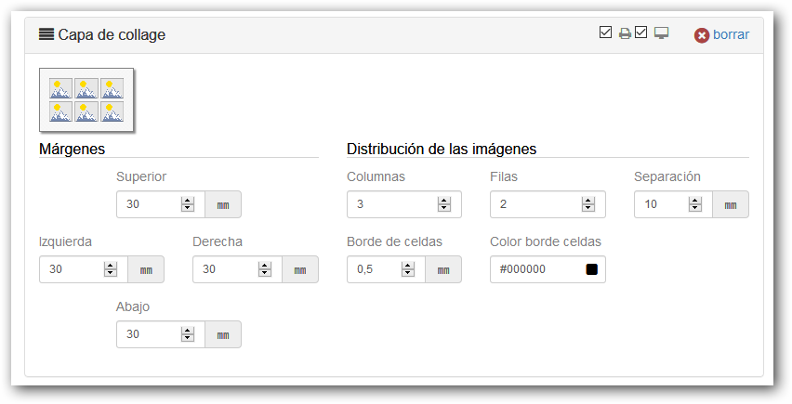Click the Derecha margin spinner arrows

pos(265,269)
